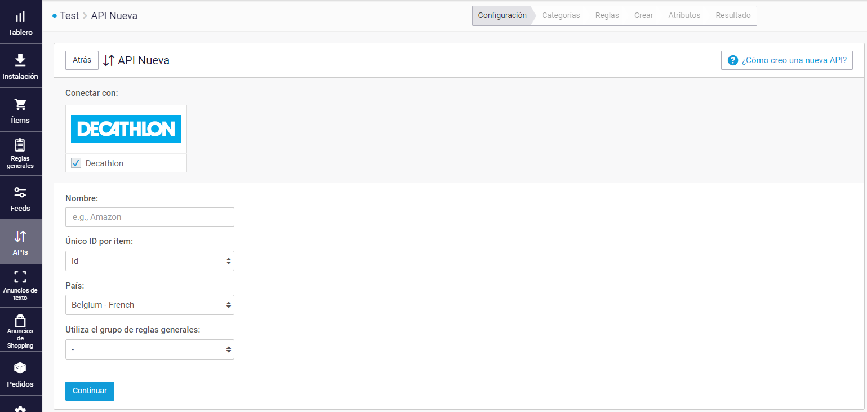Open the País dropdown showing Belgium - French
Screen dimensions: 867x412
click(150, 305)
